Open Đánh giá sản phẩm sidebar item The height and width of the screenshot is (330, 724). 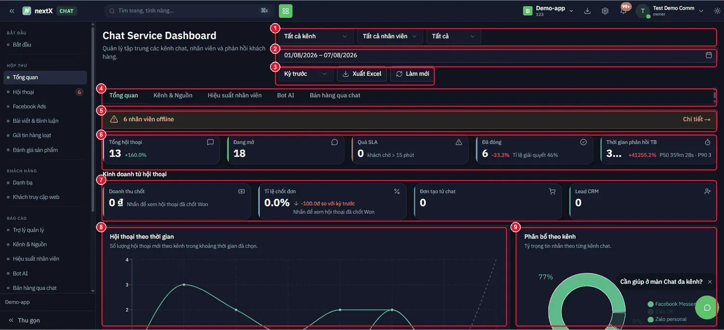click(45, 150)
